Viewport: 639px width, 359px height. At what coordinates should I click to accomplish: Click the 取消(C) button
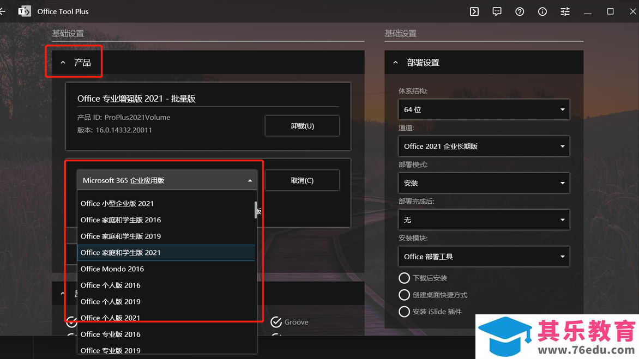(302, 180)
